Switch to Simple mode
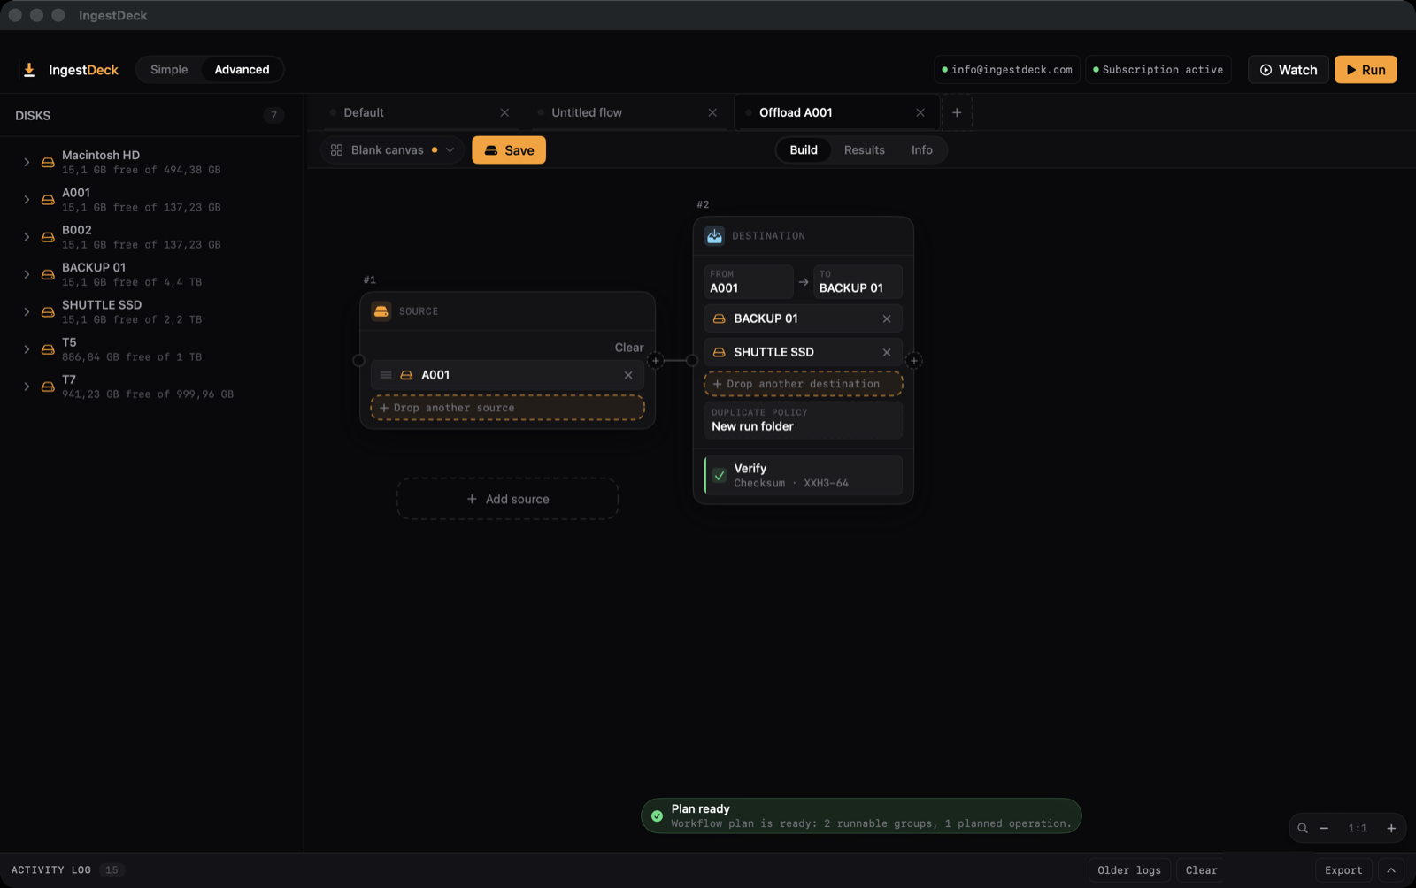The image size is (1416, 888). pos(169,70)
